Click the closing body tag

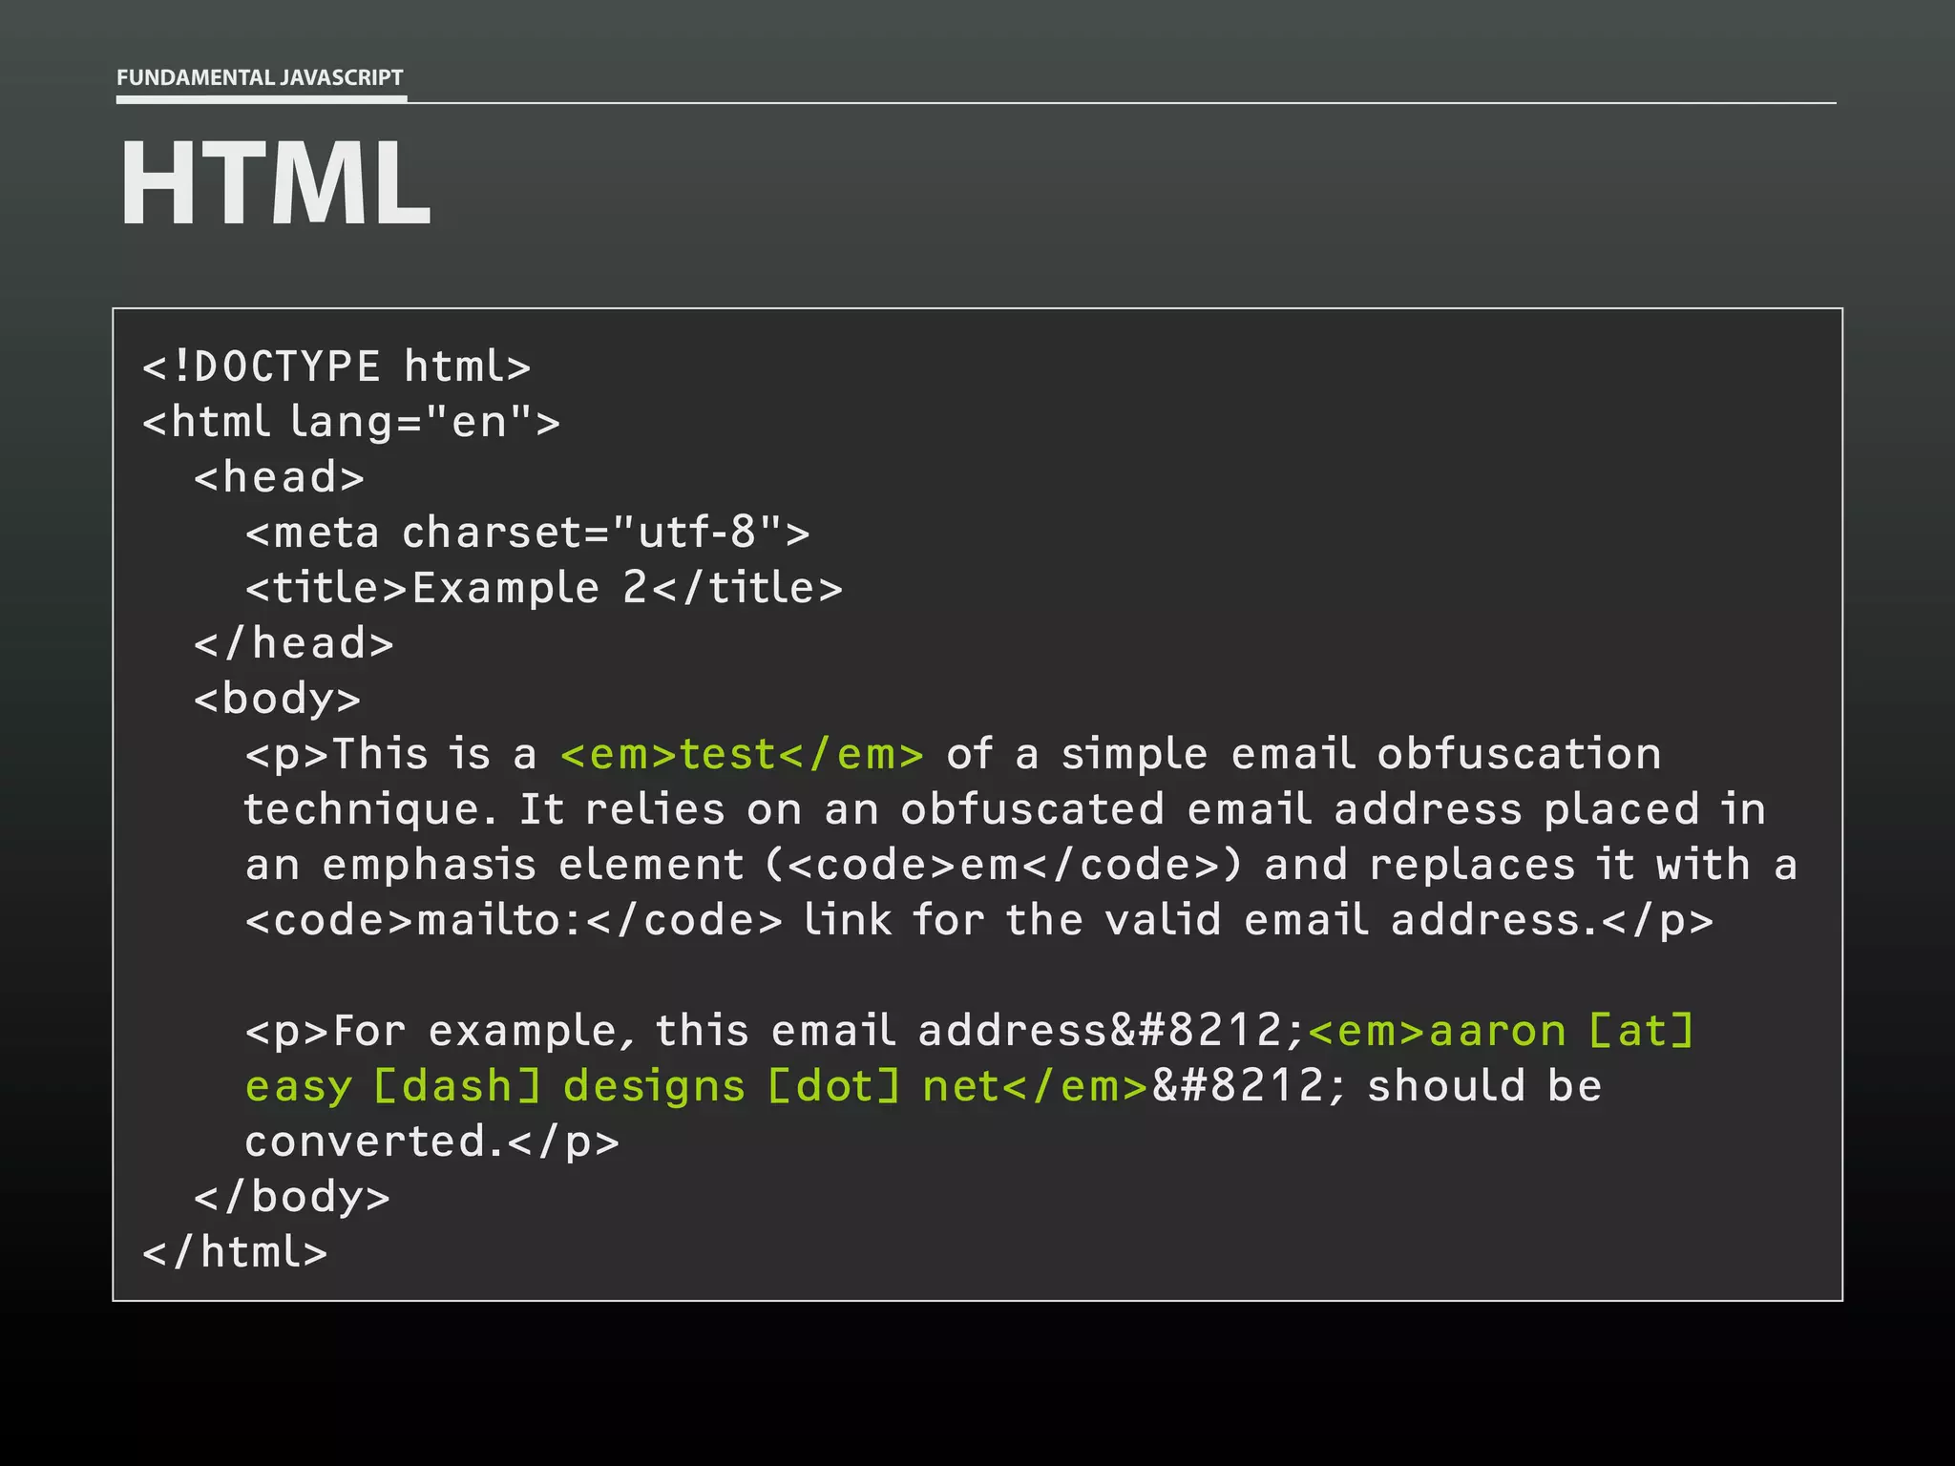click(292, 1197)
